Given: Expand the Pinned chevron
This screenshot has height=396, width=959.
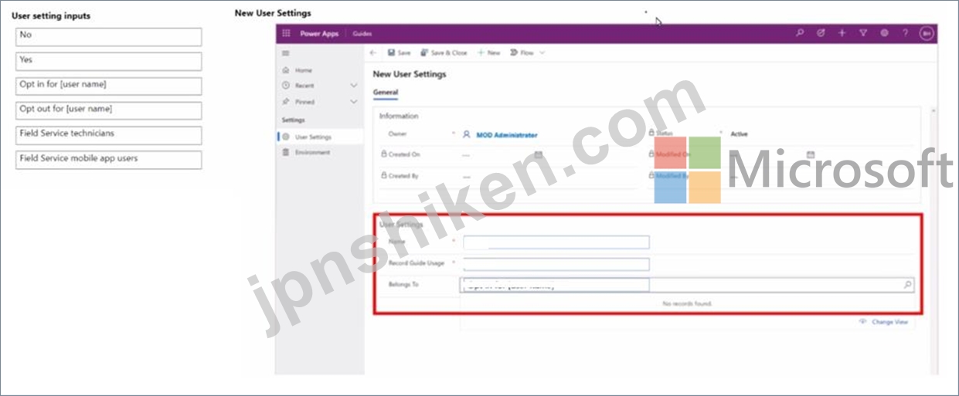Looking at the screenshot, I should pos(354,102).
